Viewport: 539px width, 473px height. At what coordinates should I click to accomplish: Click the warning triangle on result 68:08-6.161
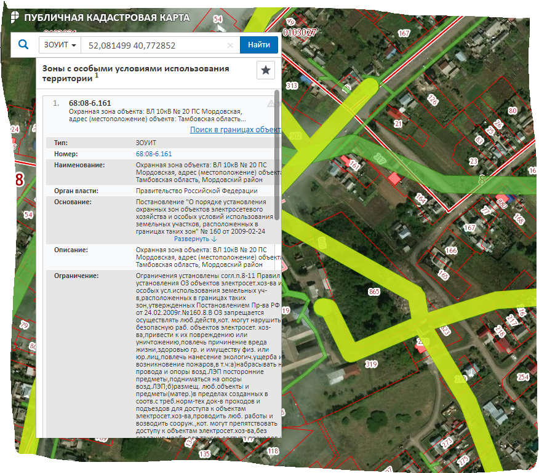(x=270, y=103)
